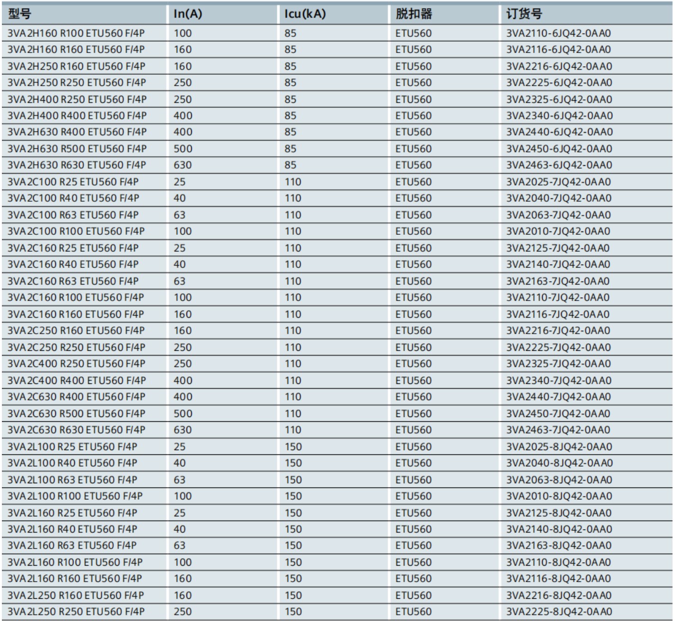Click the 型号 column header
679x621 pixels.
(x=19, y=14)
